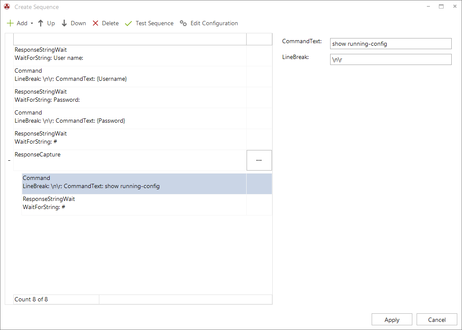Select the show running-config Command row

(134, 184)
